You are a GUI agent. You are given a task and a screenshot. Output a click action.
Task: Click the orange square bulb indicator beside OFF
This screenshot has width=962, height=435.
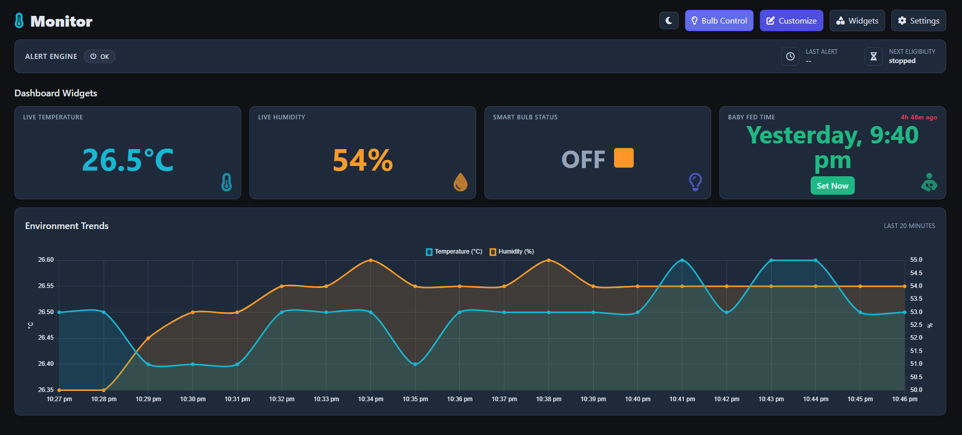624,158
